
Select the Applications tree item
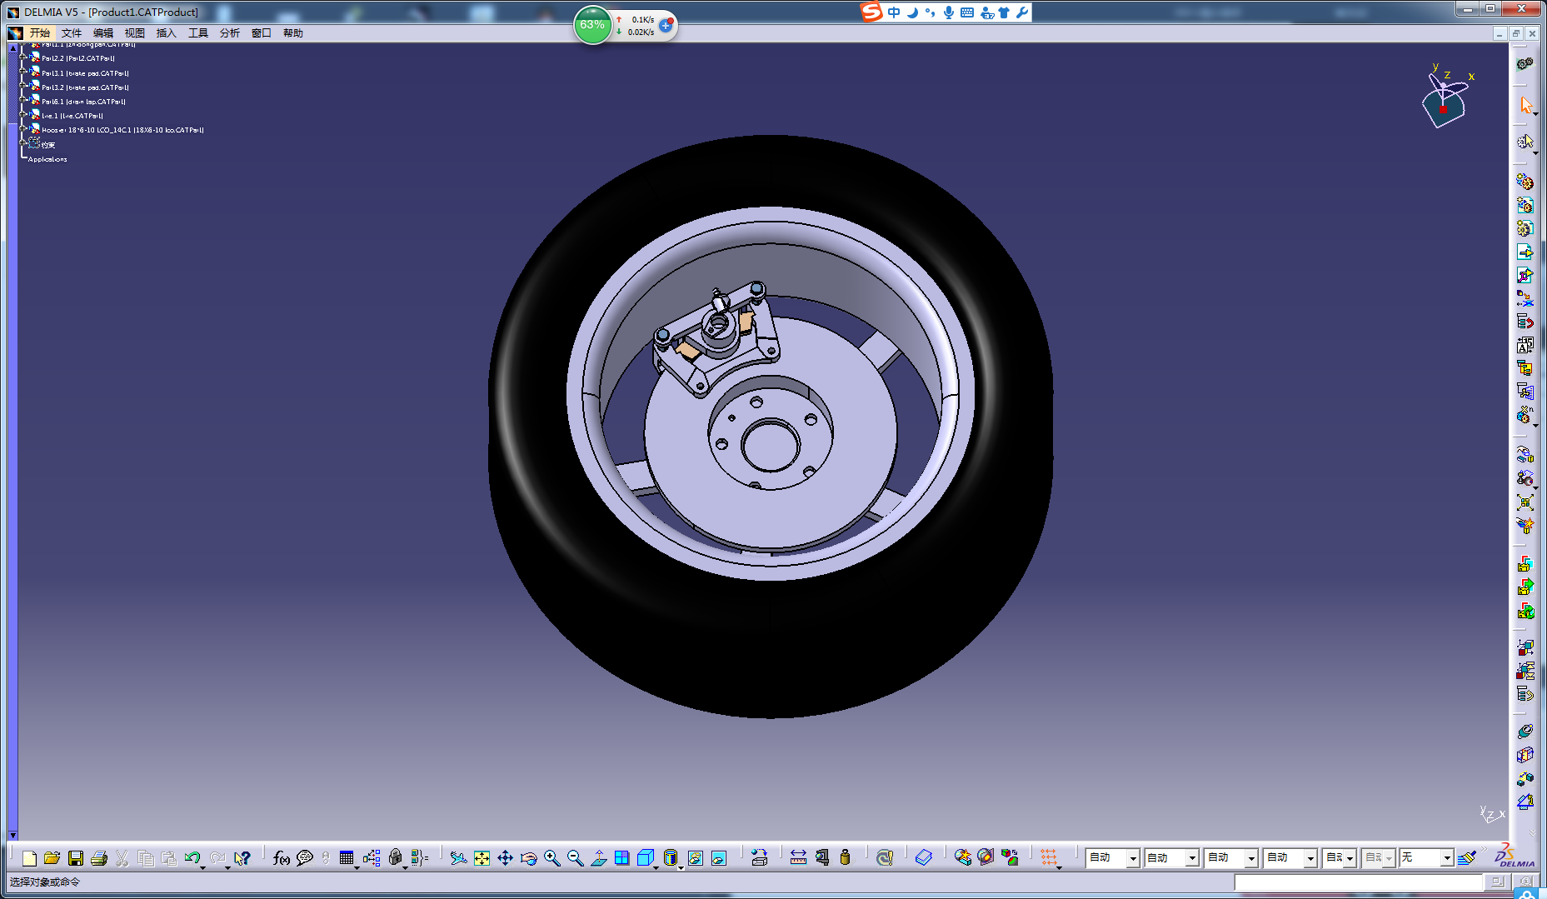[x=47, y=159]
